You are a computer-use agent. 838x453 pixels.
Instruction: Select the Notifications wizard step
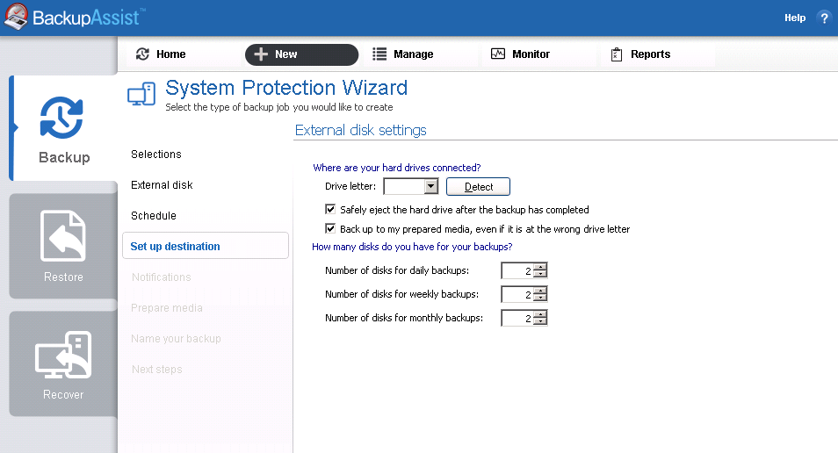[162, 277]
